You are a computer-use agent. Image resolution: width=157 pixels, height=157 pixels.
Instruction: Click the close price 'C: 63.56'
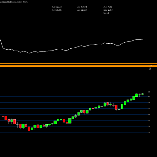[x=57, y=10]
